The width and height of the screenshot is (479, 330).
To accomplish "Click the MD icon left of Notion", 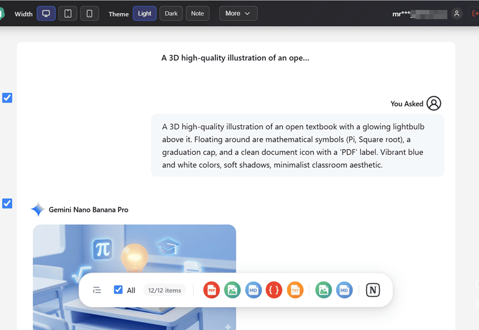I will point(344,290).
